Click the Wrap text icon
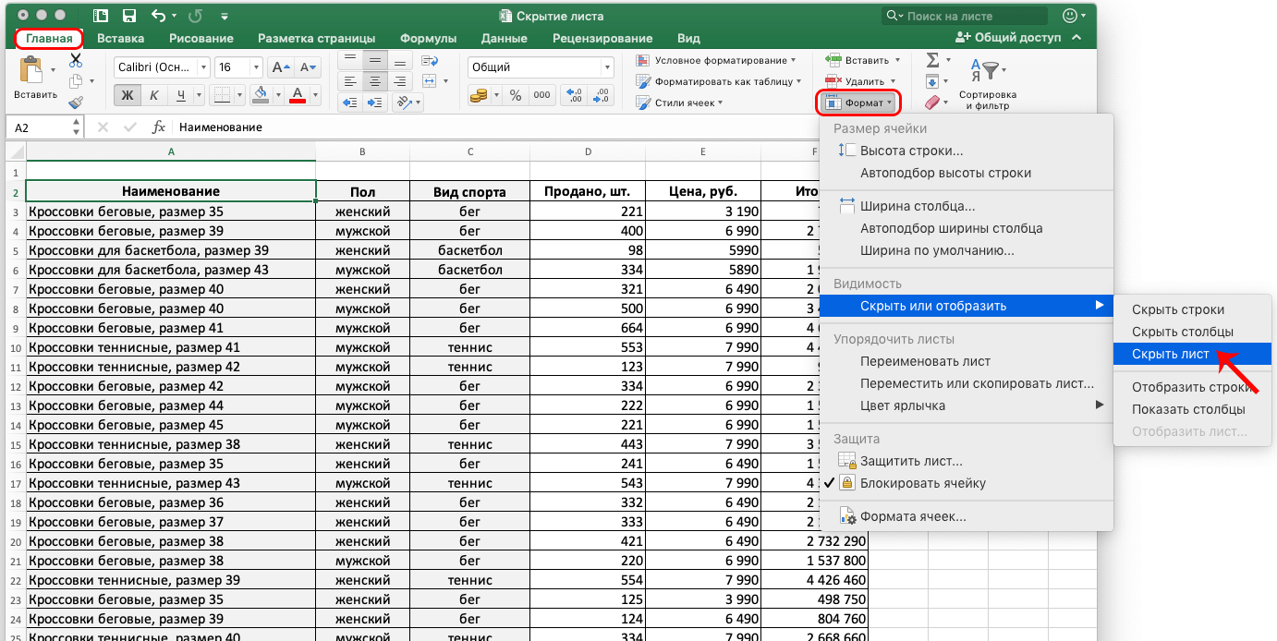 [x=430, y=60]
